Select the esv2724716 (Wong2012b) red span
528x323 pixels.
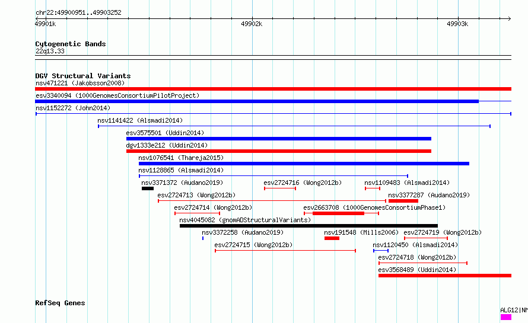280,188
